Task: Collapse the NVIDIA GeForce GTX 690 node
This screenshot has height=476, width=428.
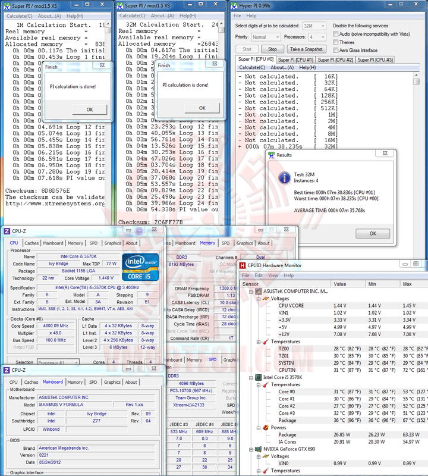Action: pos(251,450)
